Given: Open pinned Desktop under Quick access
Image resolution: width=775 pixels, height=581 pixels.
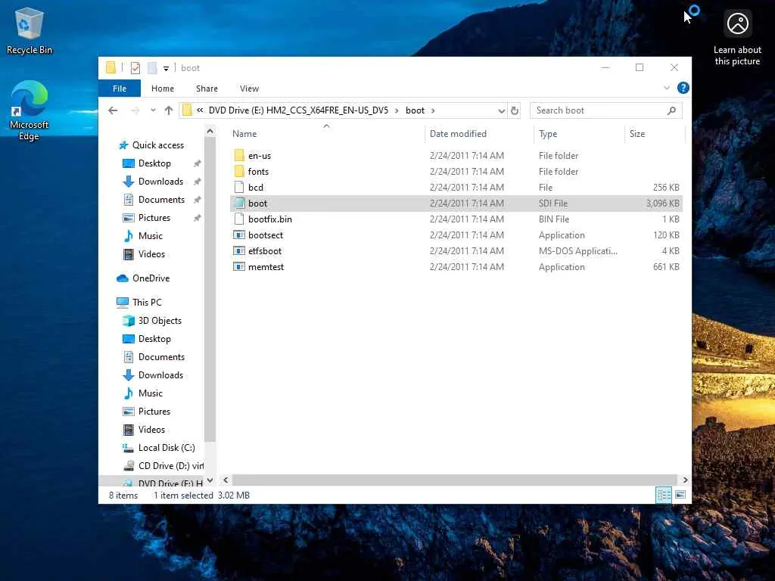Looking at the screenshot, I should 146,163.
